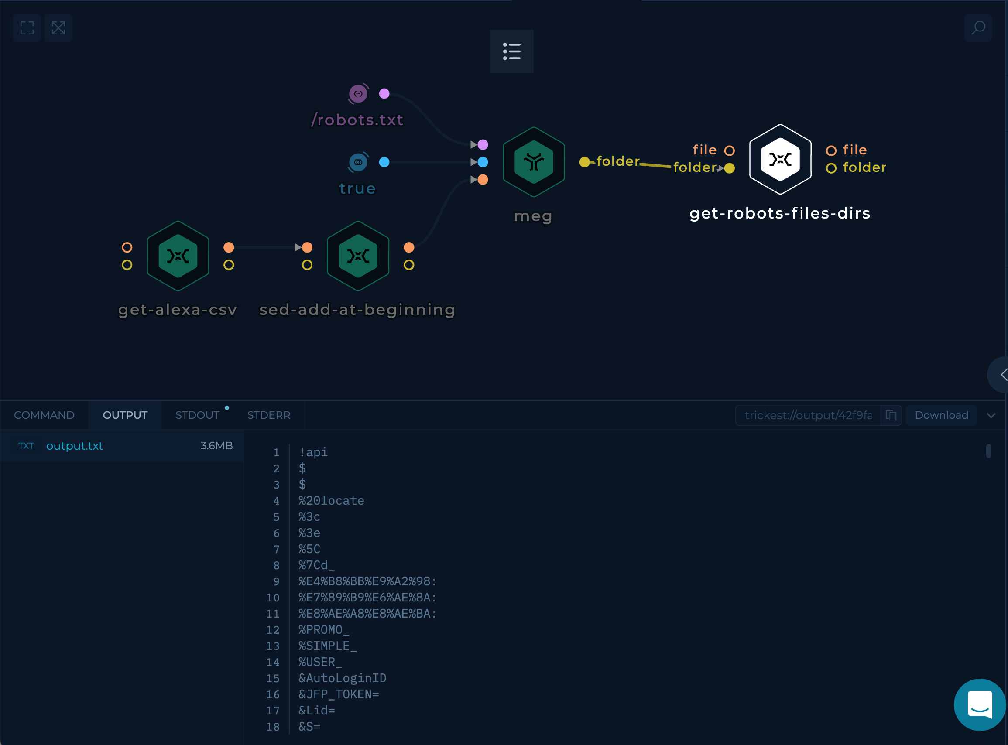This screenshot has width=1008, height=745.
Task: Select the true boolean input node icon
Action: coord(358,162)
